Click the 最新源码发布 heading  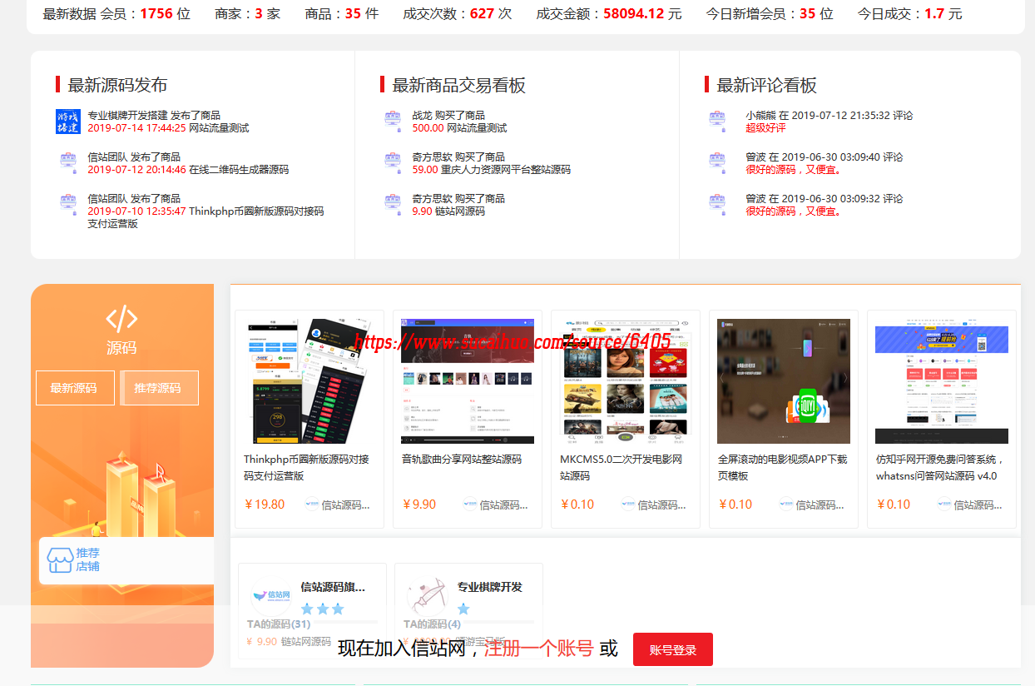[x=117, y=85]
